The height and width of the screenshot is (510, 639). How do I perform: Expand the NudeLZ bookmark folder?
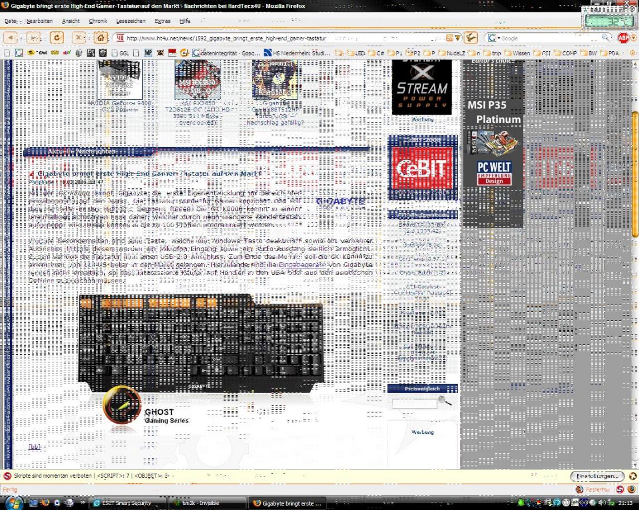point(452,53)
